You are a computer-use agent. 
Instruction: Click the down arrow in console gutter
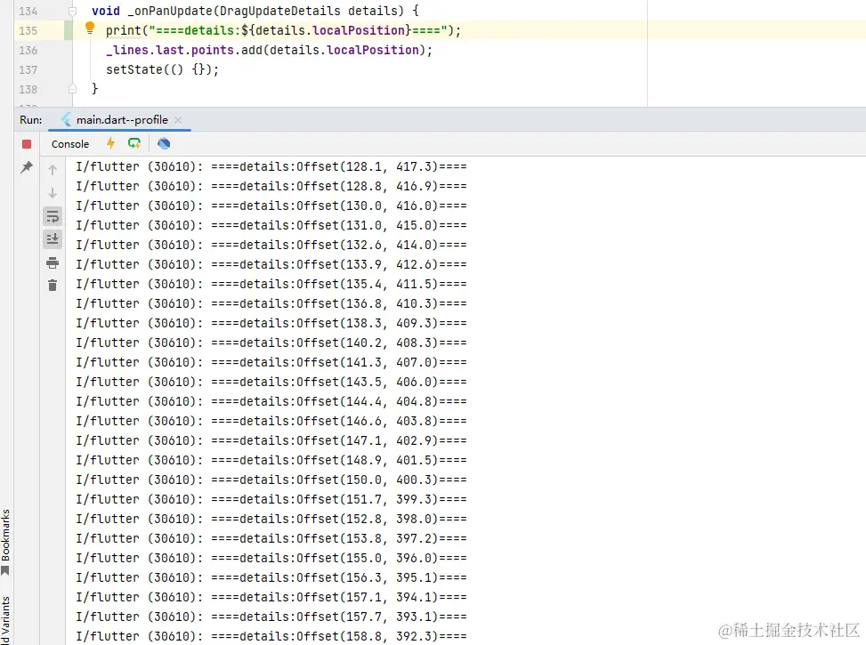pyautogui.click(x=53, y=192)
